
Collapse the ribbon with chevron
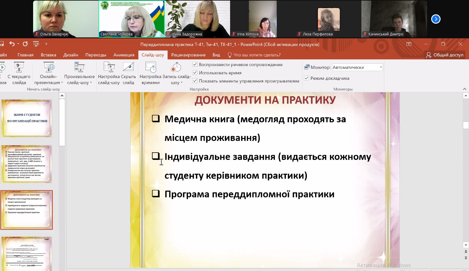coord(465,89)
